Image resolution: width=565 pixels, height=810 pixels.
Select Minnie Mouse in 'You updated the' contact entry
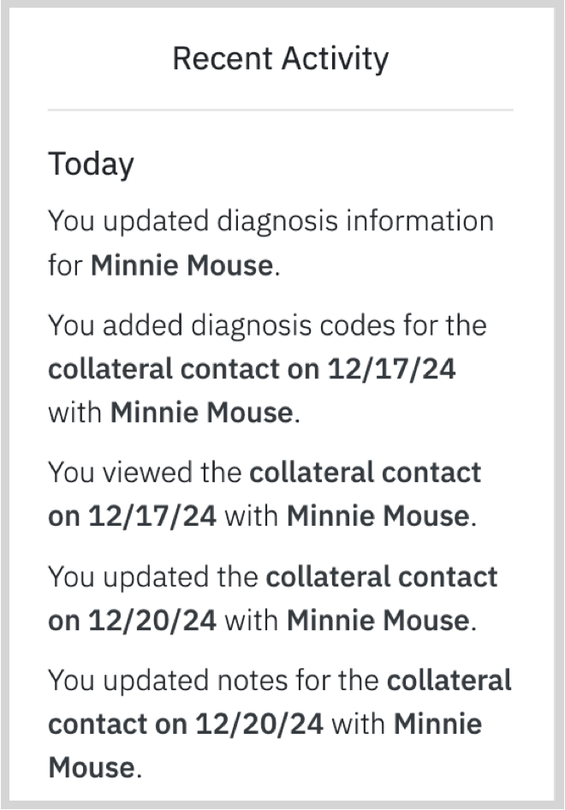click(378, 621)
